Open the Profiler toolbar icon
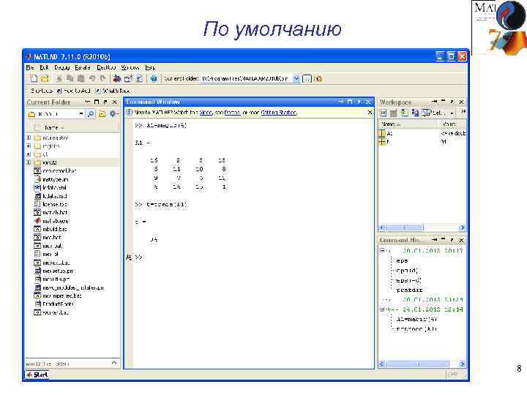The height and width of the screenshot is (395, 527). (x=139, y=78)
